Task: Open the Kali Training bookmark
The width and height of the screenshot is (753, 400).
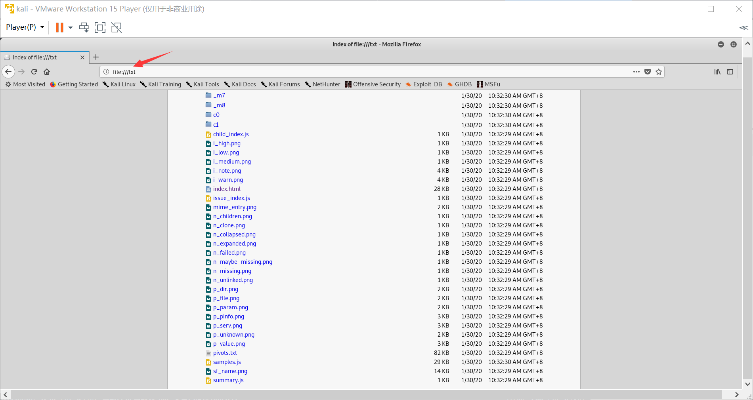Action: click(161, 84)
